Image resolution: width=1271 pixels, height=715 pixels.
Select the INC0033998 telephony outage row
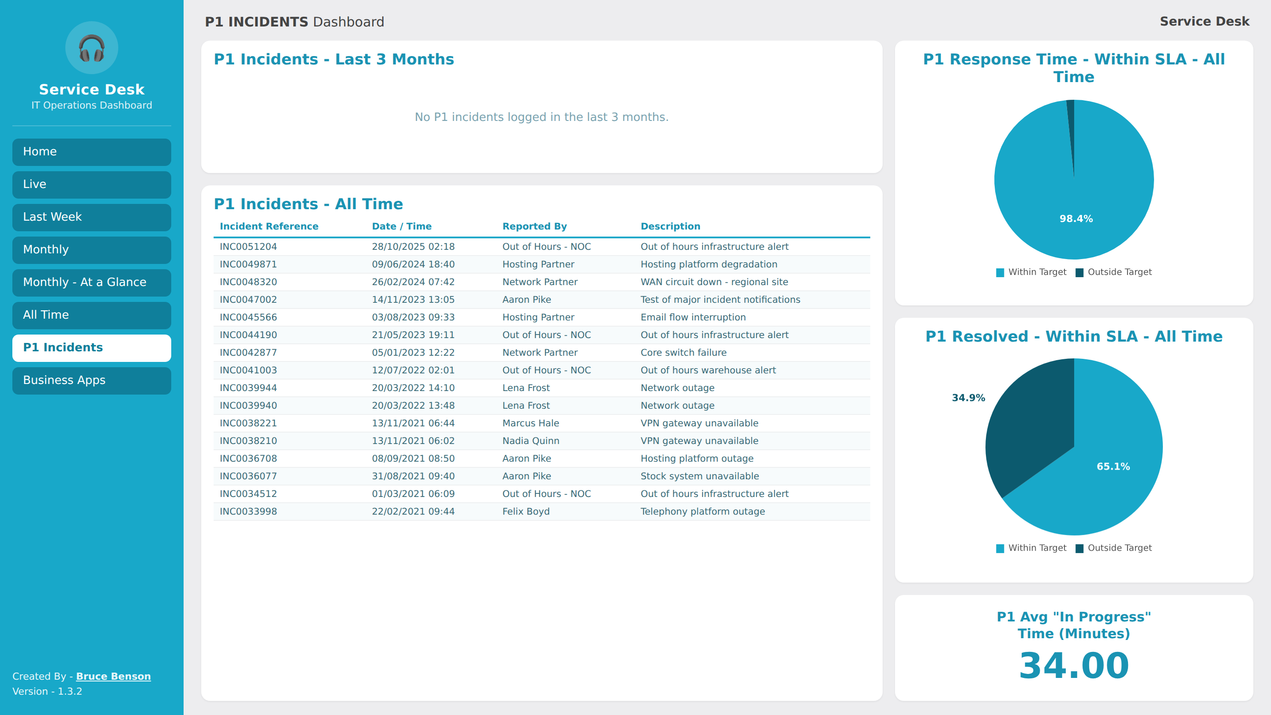click(x=542, y=512)
